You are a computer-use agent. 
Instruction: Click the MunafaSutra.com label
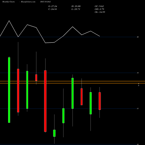(28, 2)
